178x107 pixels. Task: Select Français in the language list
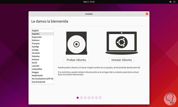coord(42,43)
